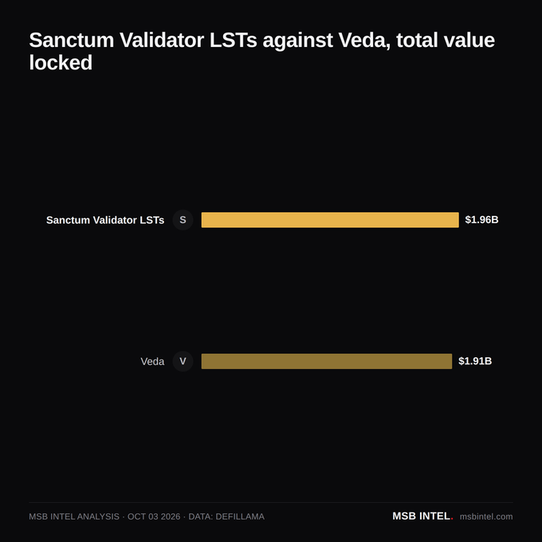Click the OCT 03 2026 date
Viewport: 542px width, 542px height.
point(154,516)
